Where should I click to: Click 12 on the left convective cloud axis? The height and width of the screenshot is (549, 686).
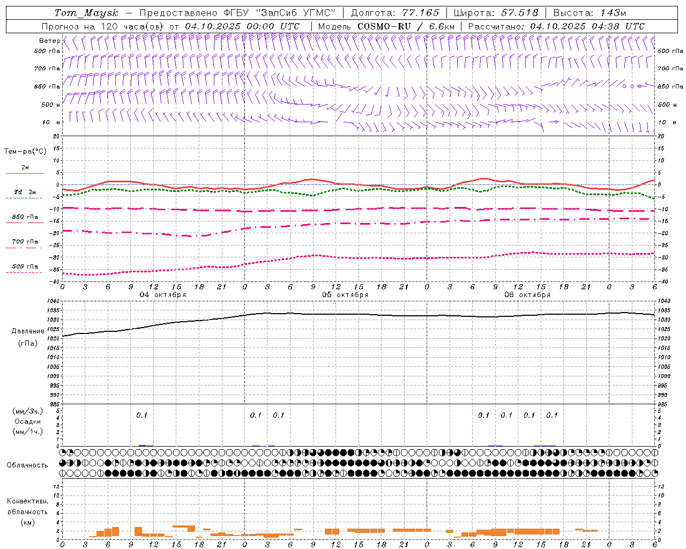point(57,486)
